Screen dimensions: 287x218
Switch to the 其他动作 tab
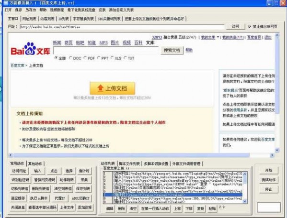(x=35, y=163)
